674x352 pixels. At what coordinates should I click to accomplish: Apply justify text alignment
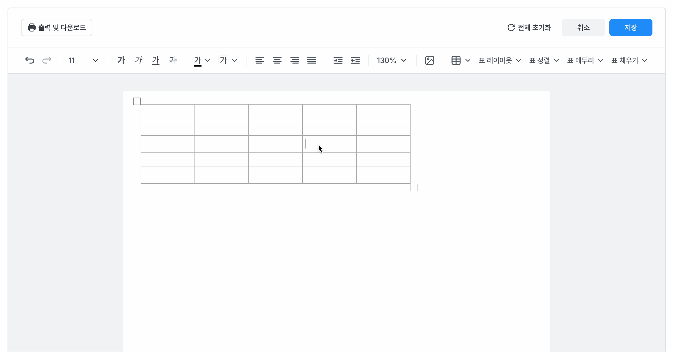(x=312, y=60)
